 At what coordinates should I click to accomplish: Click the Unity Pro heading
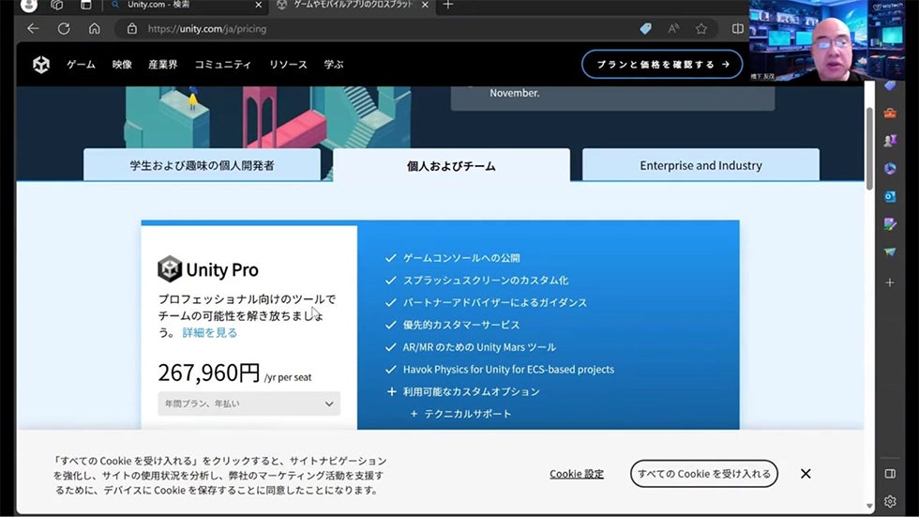click(x=222, y=269)
